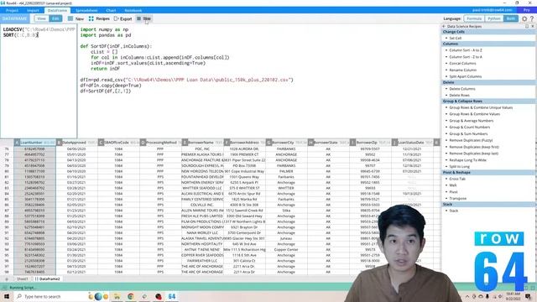
Task: Select Group Rows & Combine Unique Values
Action: click(x=481, y=107)
